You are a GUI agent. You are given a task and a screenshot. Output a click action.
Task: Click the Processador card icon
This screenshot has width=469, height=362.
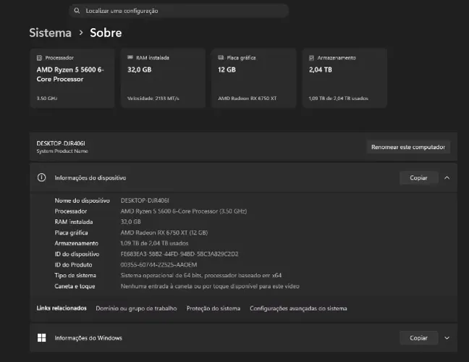39,58
